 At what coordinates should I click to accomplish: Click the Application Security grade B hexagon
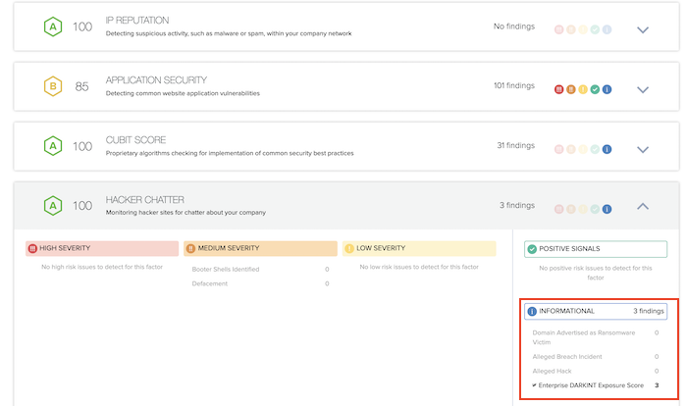click(x=53, y=86)
